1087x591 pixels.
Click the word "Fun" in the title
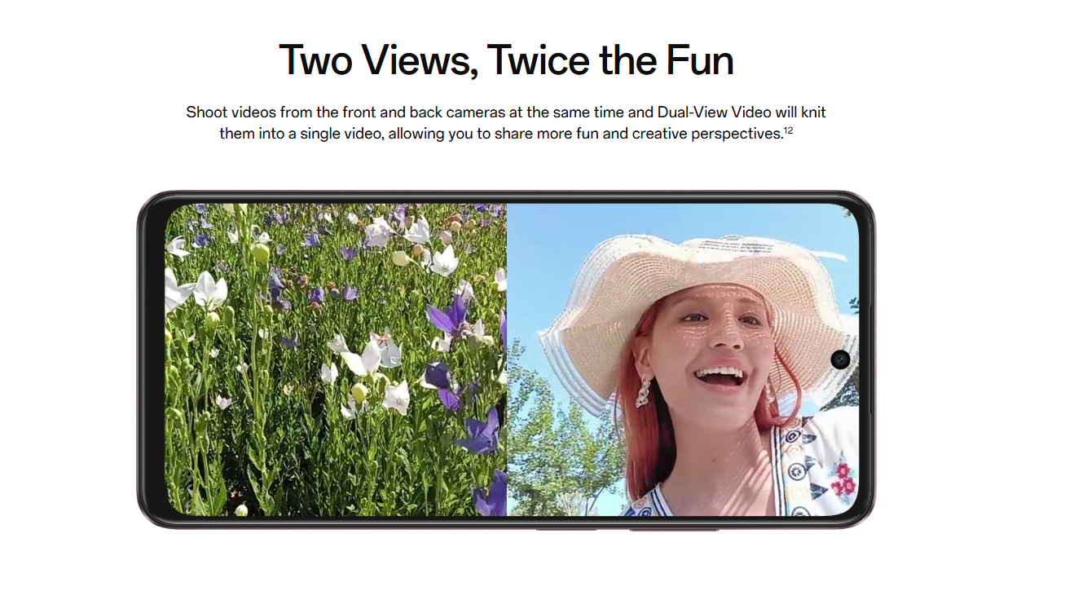(x=700, y=60)
